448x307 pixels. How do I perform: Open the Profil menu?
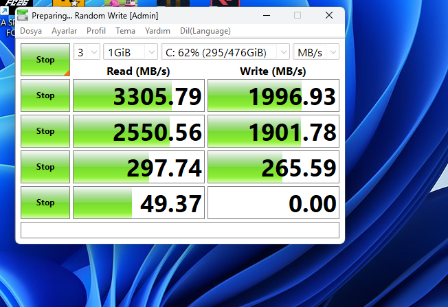[96, 31]
